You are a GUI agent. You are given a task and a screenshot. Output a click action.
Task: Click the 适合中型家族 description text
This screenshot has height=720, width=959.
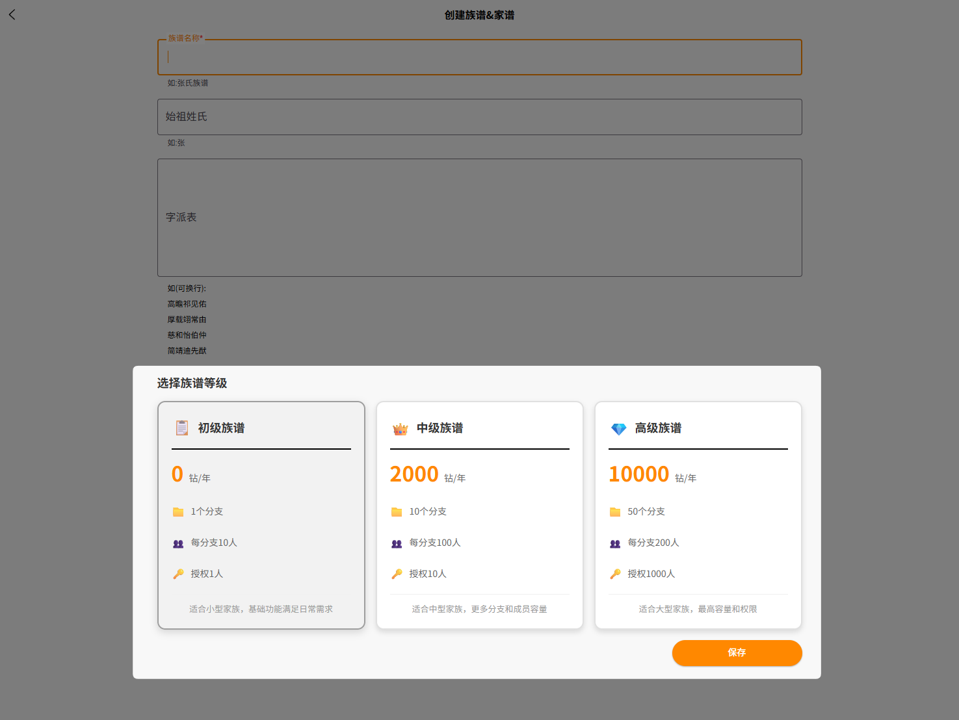click(x=480, y=609)
